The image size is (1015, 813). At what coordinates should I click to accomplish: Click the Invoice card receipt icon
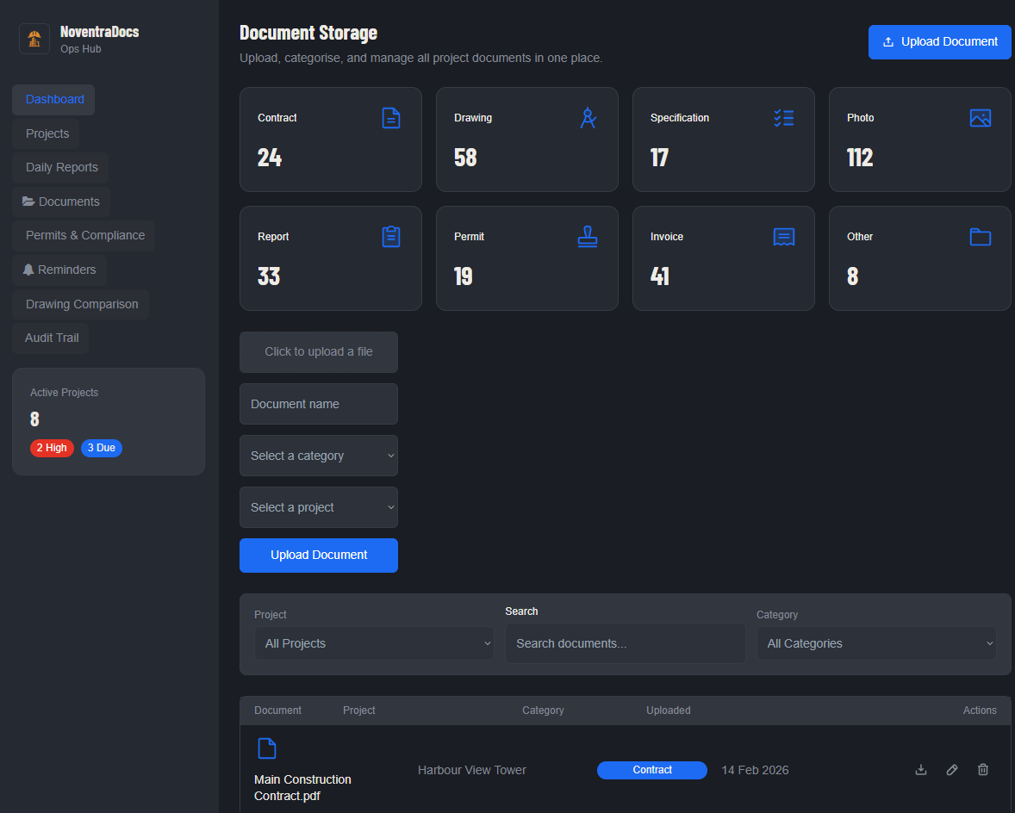click(784, 237)
